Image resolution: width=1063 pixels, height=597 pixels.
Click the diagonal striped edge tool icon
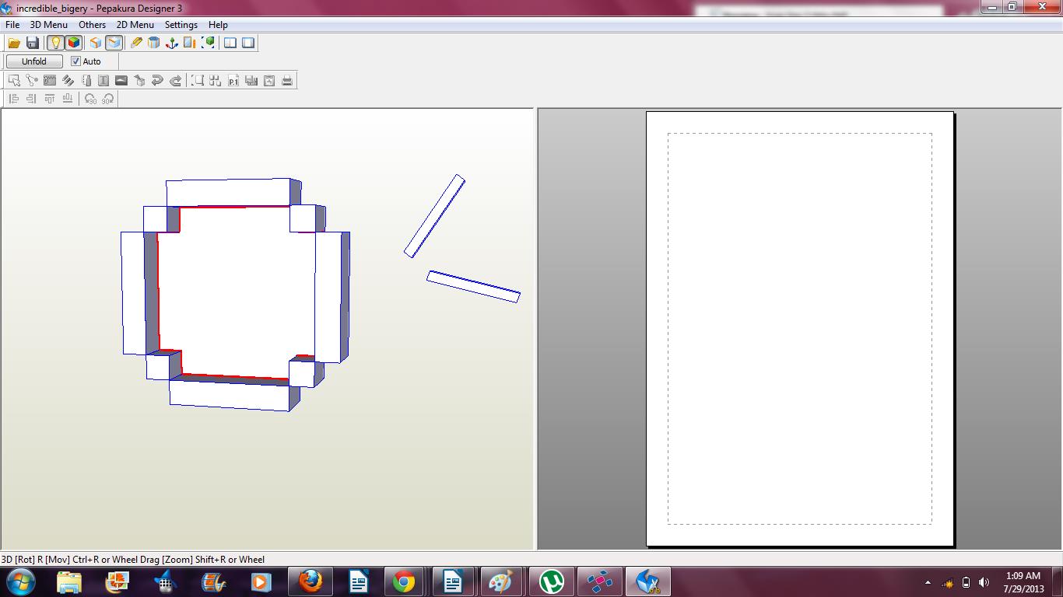pos(68,80)
